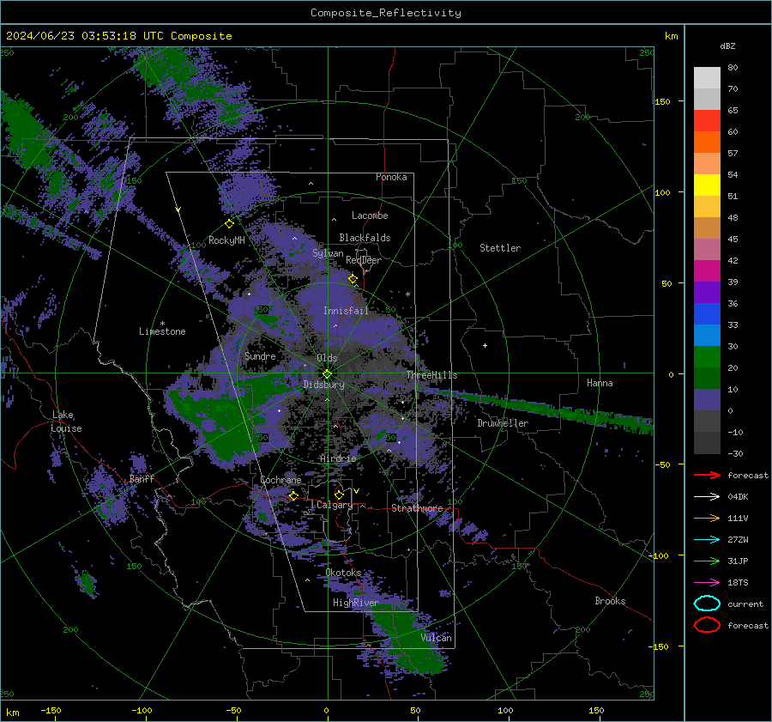The image size is (772, 722).
Task: Click the Blackfalds town label
Action: (365, 238)
